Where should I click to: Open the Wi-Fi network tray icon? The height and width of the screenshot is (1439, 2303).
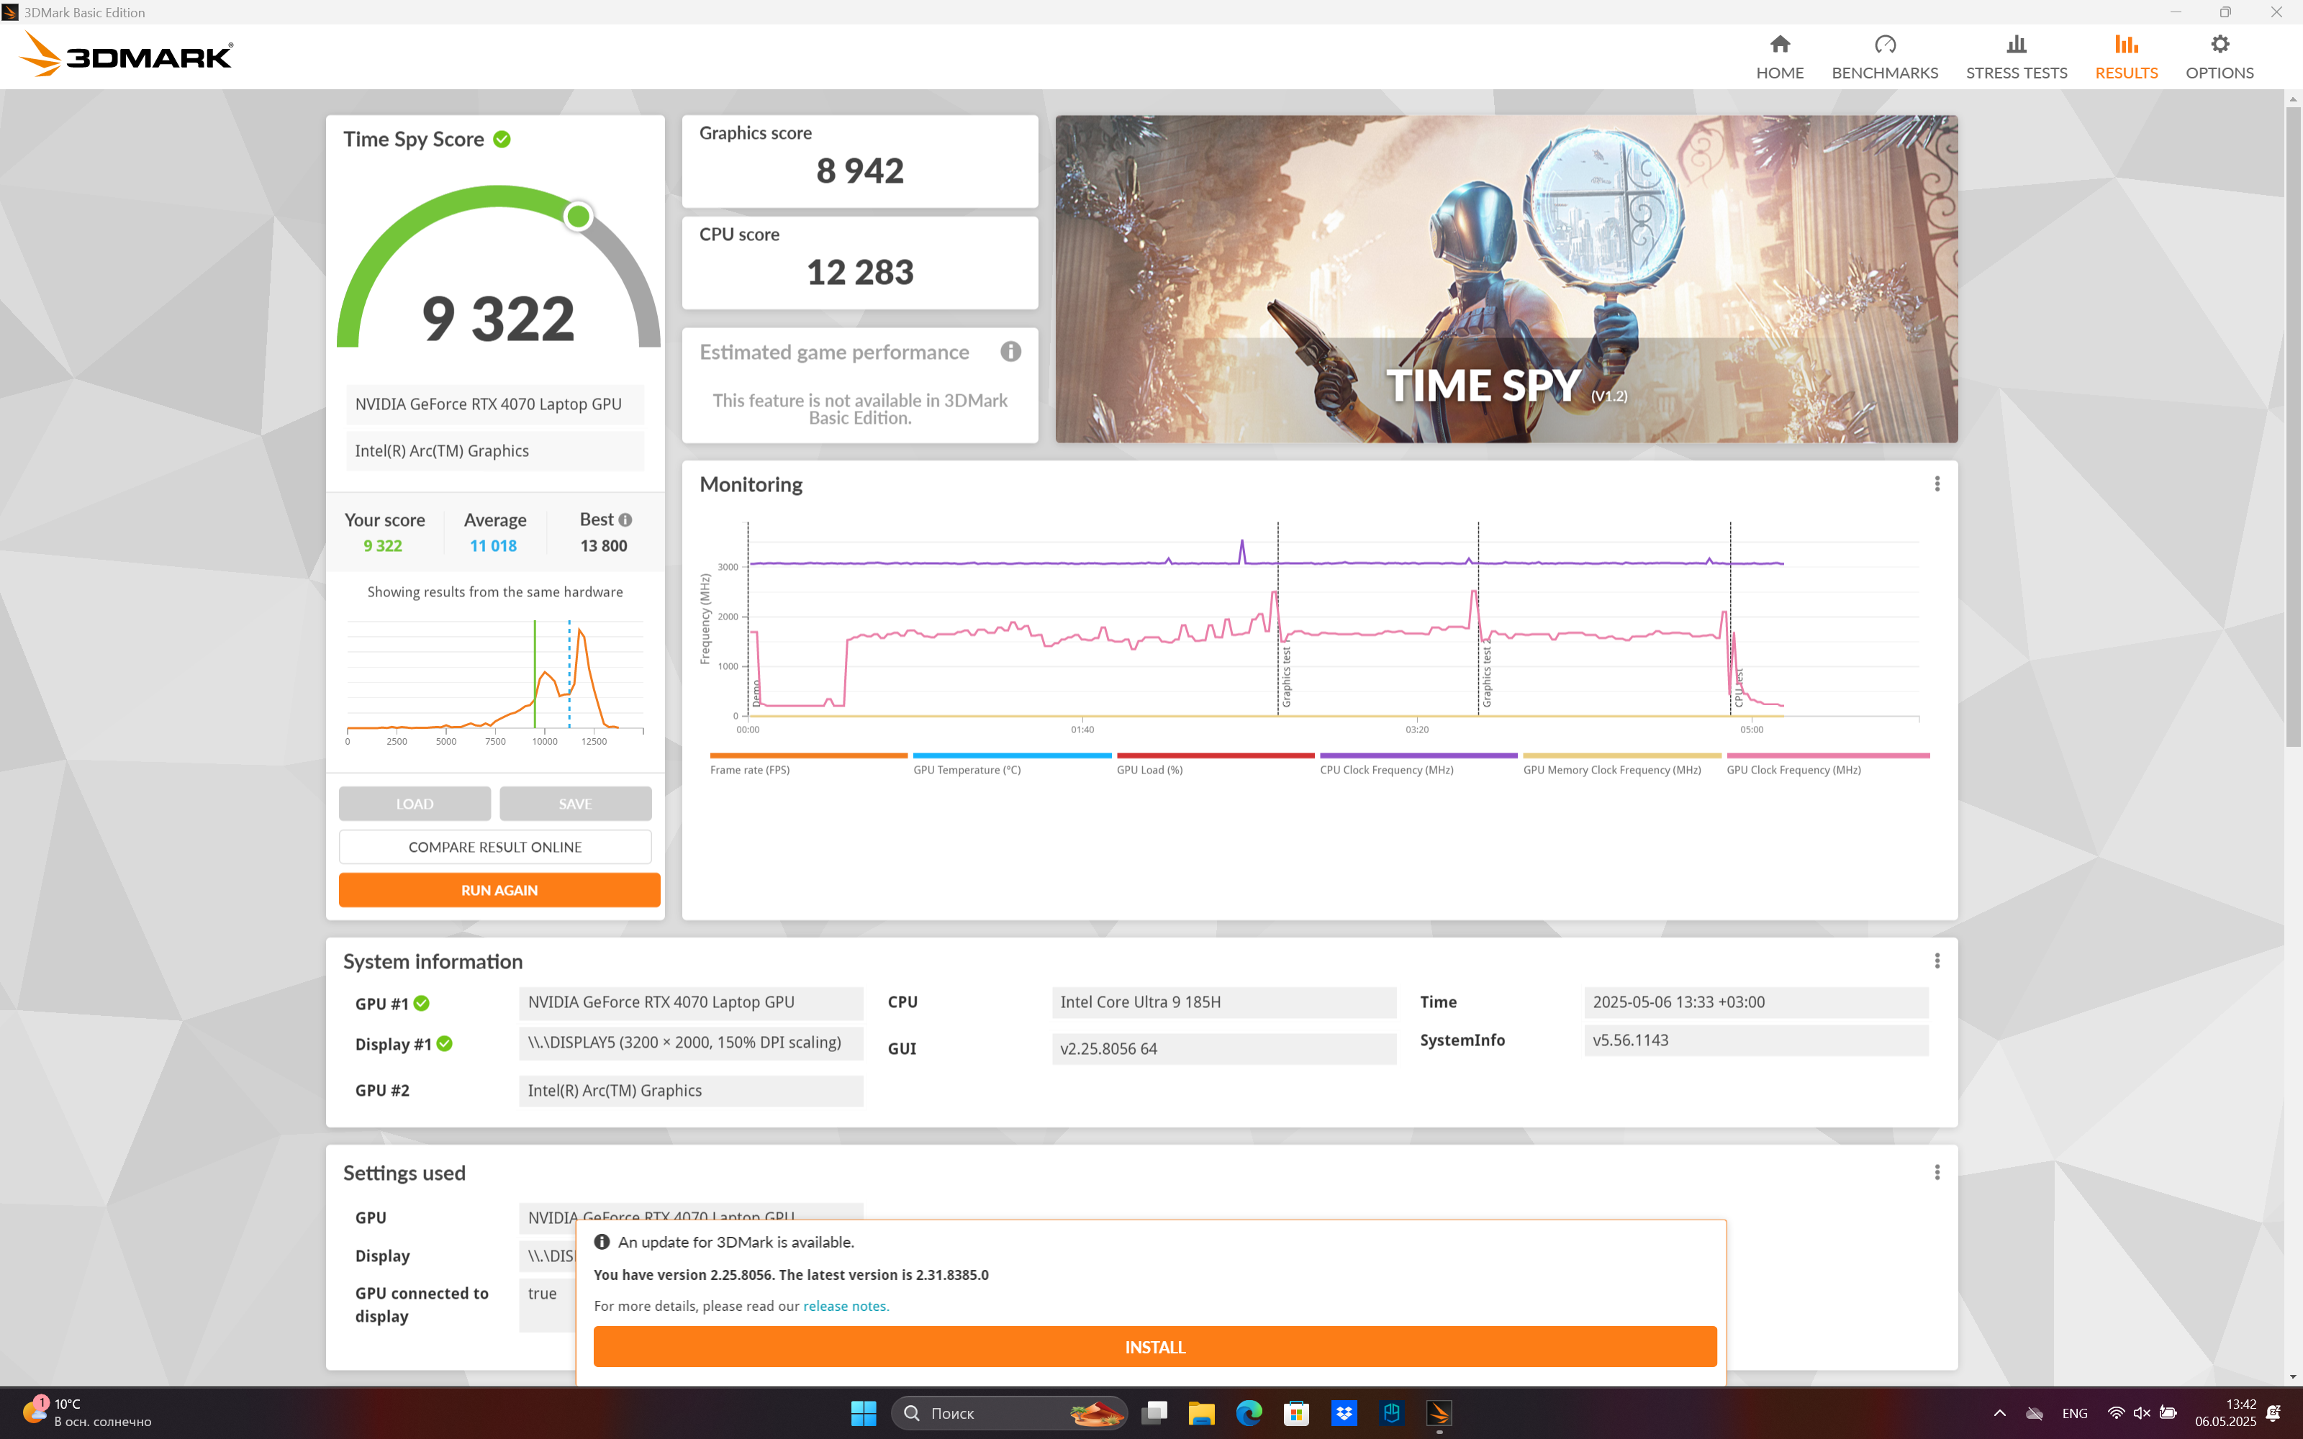(2116, 1412)
